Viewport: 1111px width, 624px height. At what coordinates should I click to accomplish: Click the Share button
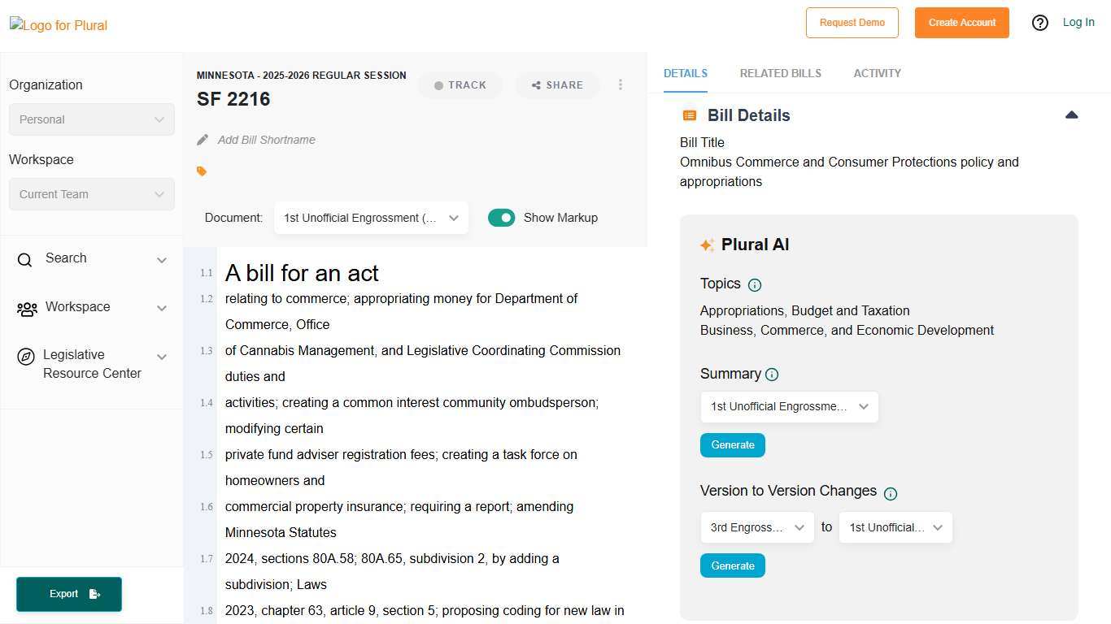557,85
